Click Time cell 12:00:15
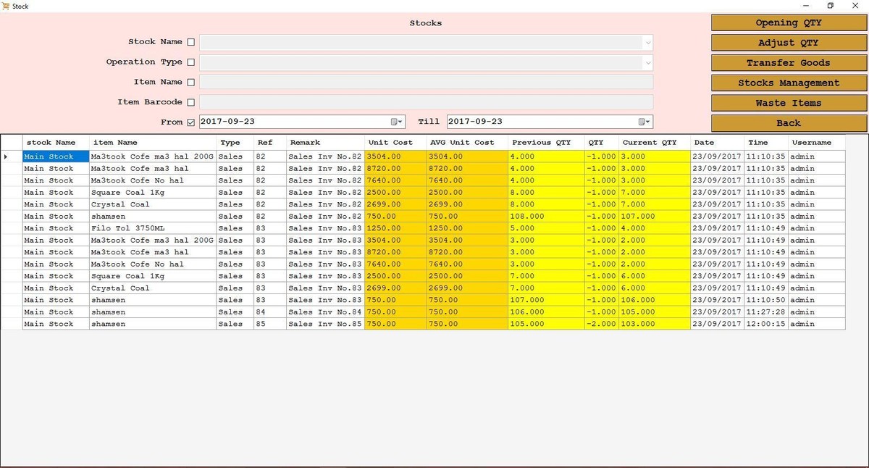Viewport: 869px width, 468px height. (765, 324)
